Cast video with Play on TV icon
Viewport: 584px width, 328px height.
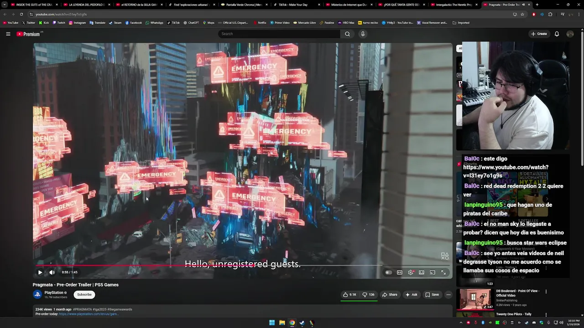433,272
